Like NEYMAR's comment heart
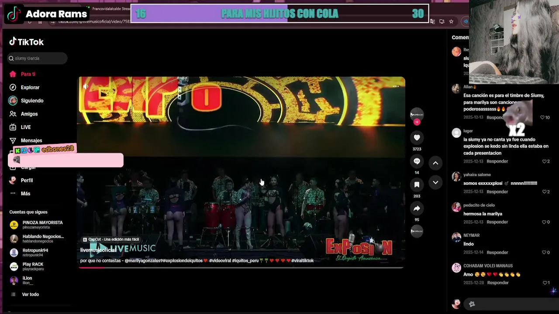Screen dimensions: 559x314 coord(544,253)
